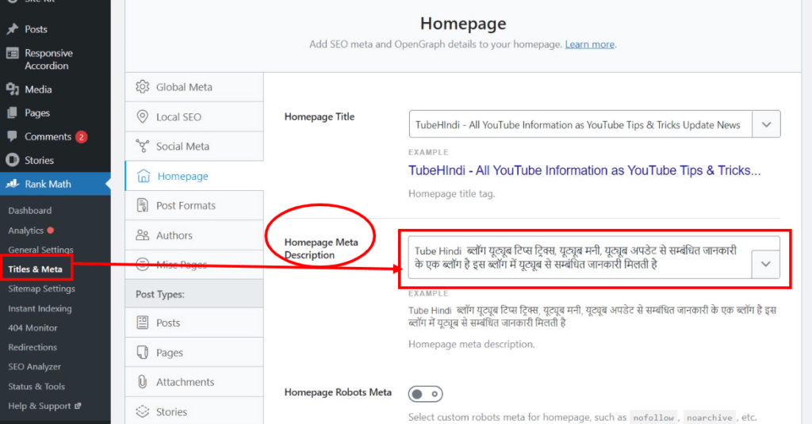Click the Stories icon under Post Types

coord(143,411)
